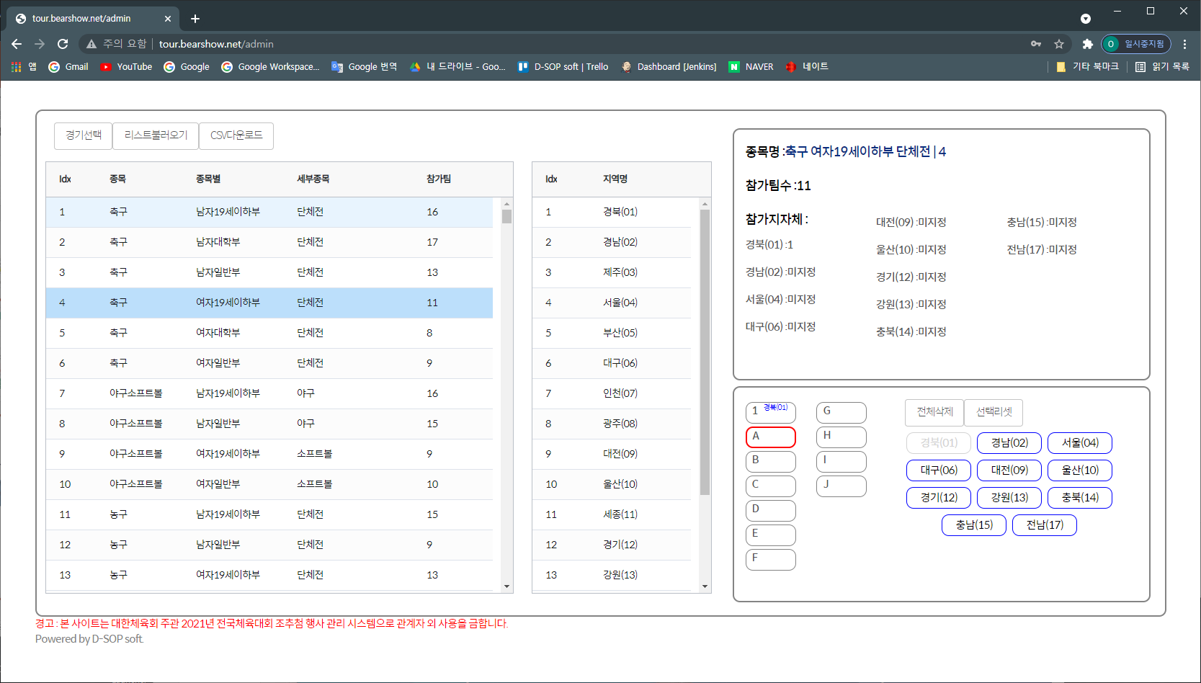The width and height of the screenshot is (1201, 683).
Task: Click the 대구(06) region button
Action: [939, 470]
